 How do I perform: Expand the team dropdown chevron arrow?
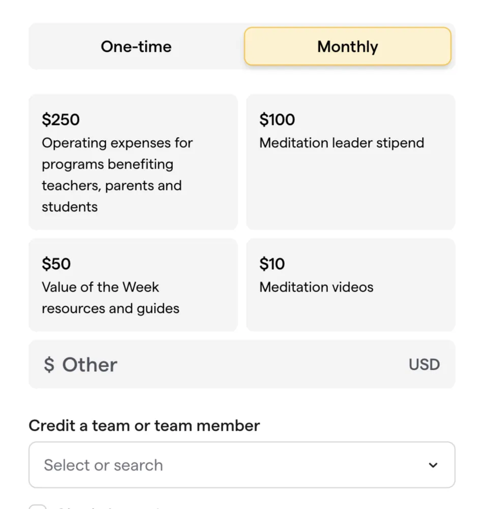point(433,465)
